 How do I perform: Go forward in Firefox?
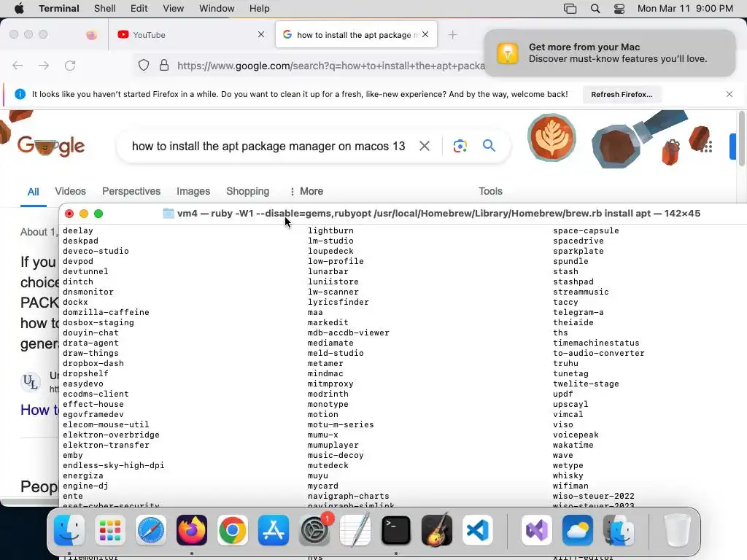pos(44,66)
